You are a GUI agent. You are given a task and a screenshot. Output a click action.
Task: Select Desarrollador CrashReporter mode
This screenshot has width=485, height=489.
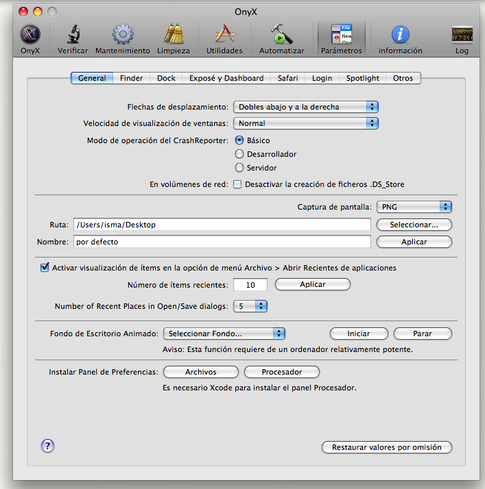tap(239, 154)
